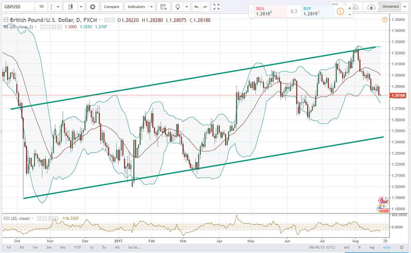Select the 1m time range
The height and width of the screenshot is (253, 411).
[35, 247]
